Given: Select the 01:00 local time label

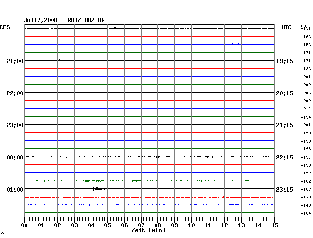Looking at the screenshot, I should pos(15,189).
